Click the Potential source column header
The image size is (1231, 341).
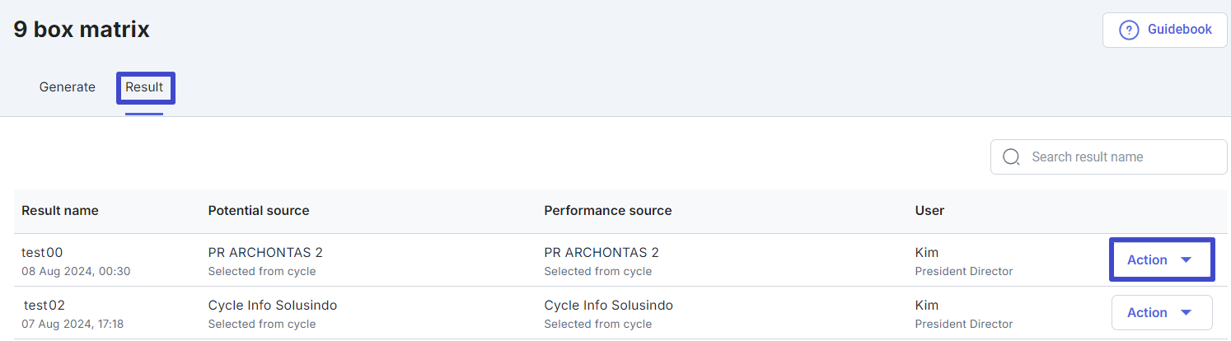point(259,210)
